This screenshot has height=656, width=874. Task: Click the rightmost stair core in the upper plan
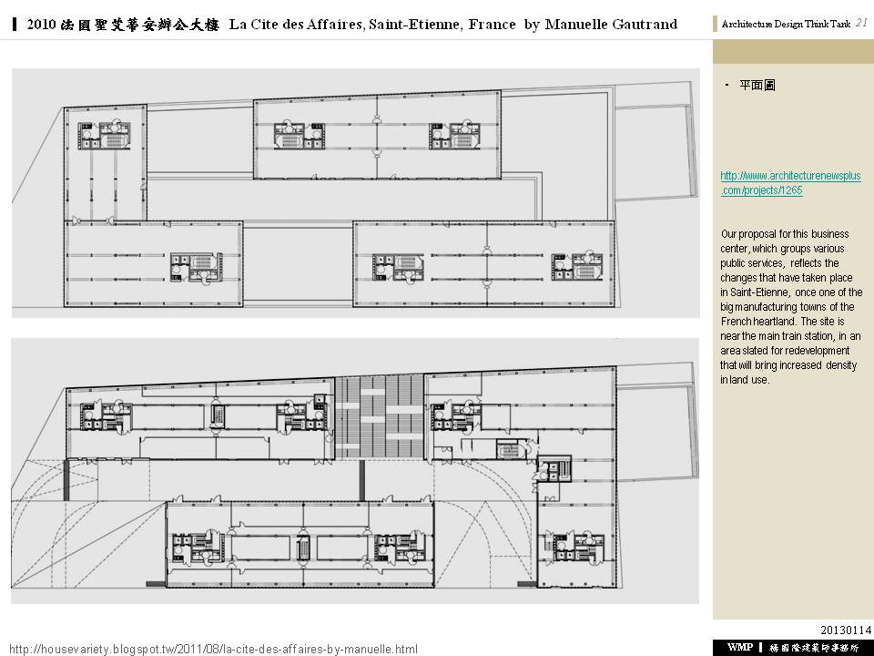571,268
